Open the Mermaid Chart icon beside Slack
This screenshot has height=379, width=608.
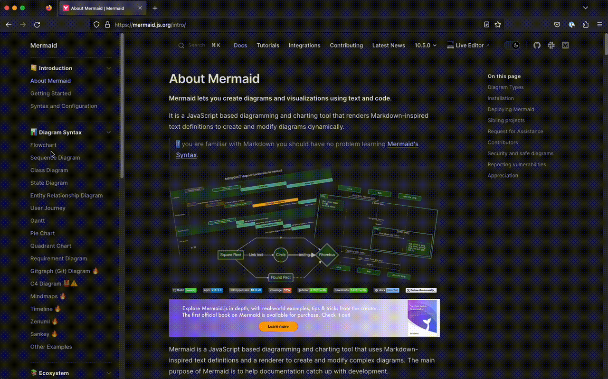point(565,45)
